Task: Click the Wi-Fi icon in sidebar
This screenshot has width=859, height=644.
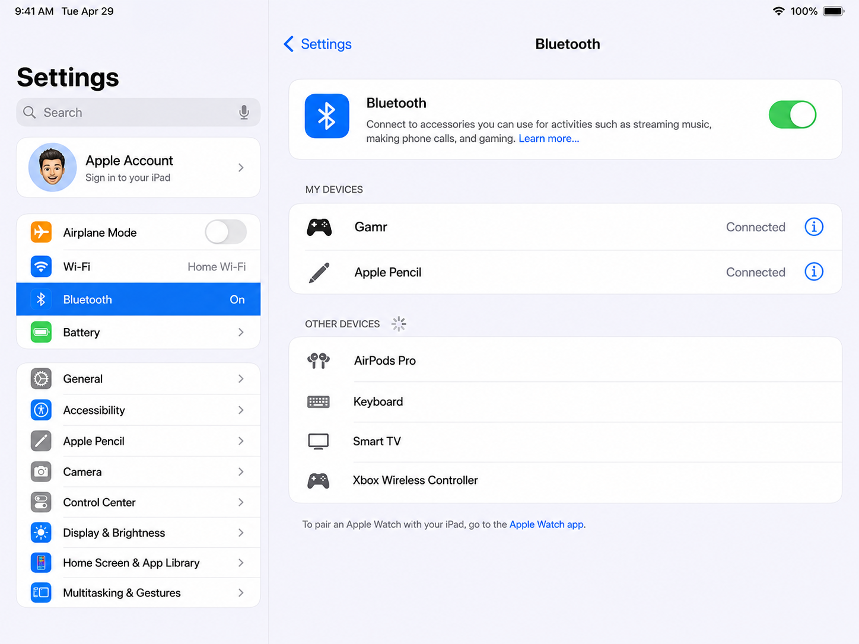Action: click(x=41, y=266)
